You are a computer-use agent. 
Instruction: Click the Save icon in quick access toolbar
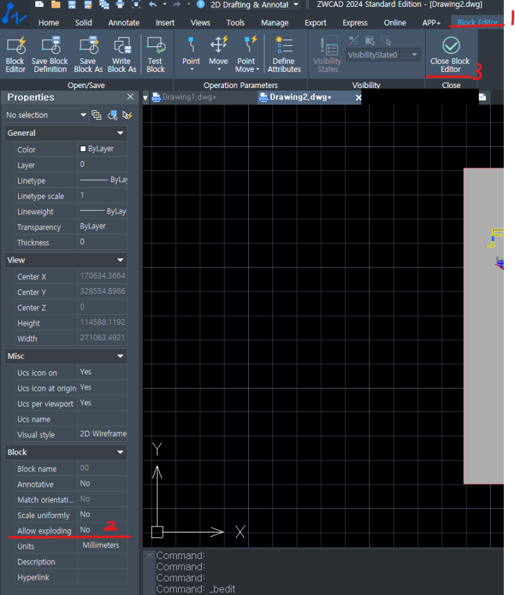tap(72, 4)
